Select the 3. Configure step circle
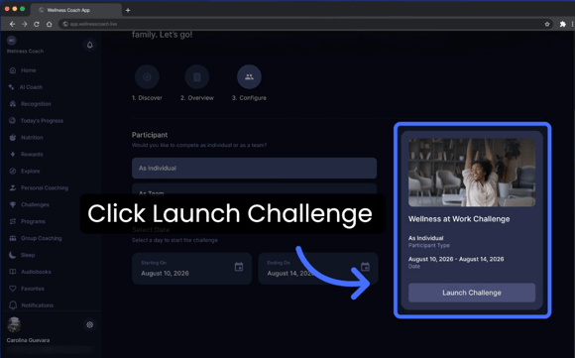Image resolution: width=575 pixels, height=358 pixels. (249, 77)
